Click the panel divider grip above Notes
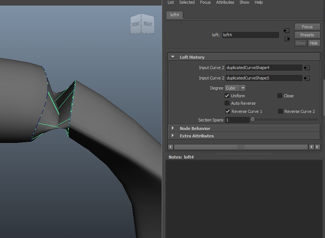Viewport: 325px width, 238px height. 244,154
